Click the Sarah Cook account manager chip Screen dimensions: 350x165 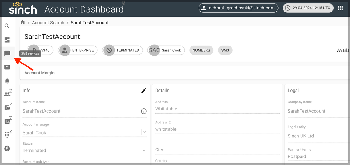coord(166,50)
